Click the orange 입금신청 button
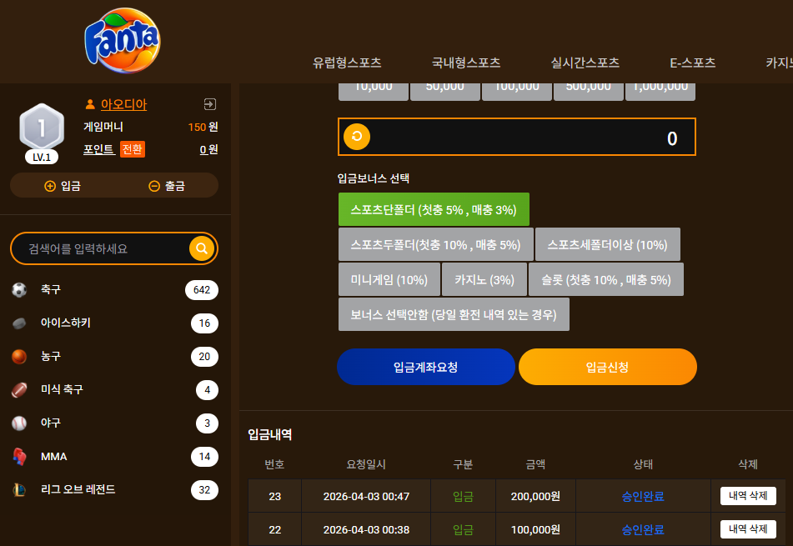 click(607, 367)
